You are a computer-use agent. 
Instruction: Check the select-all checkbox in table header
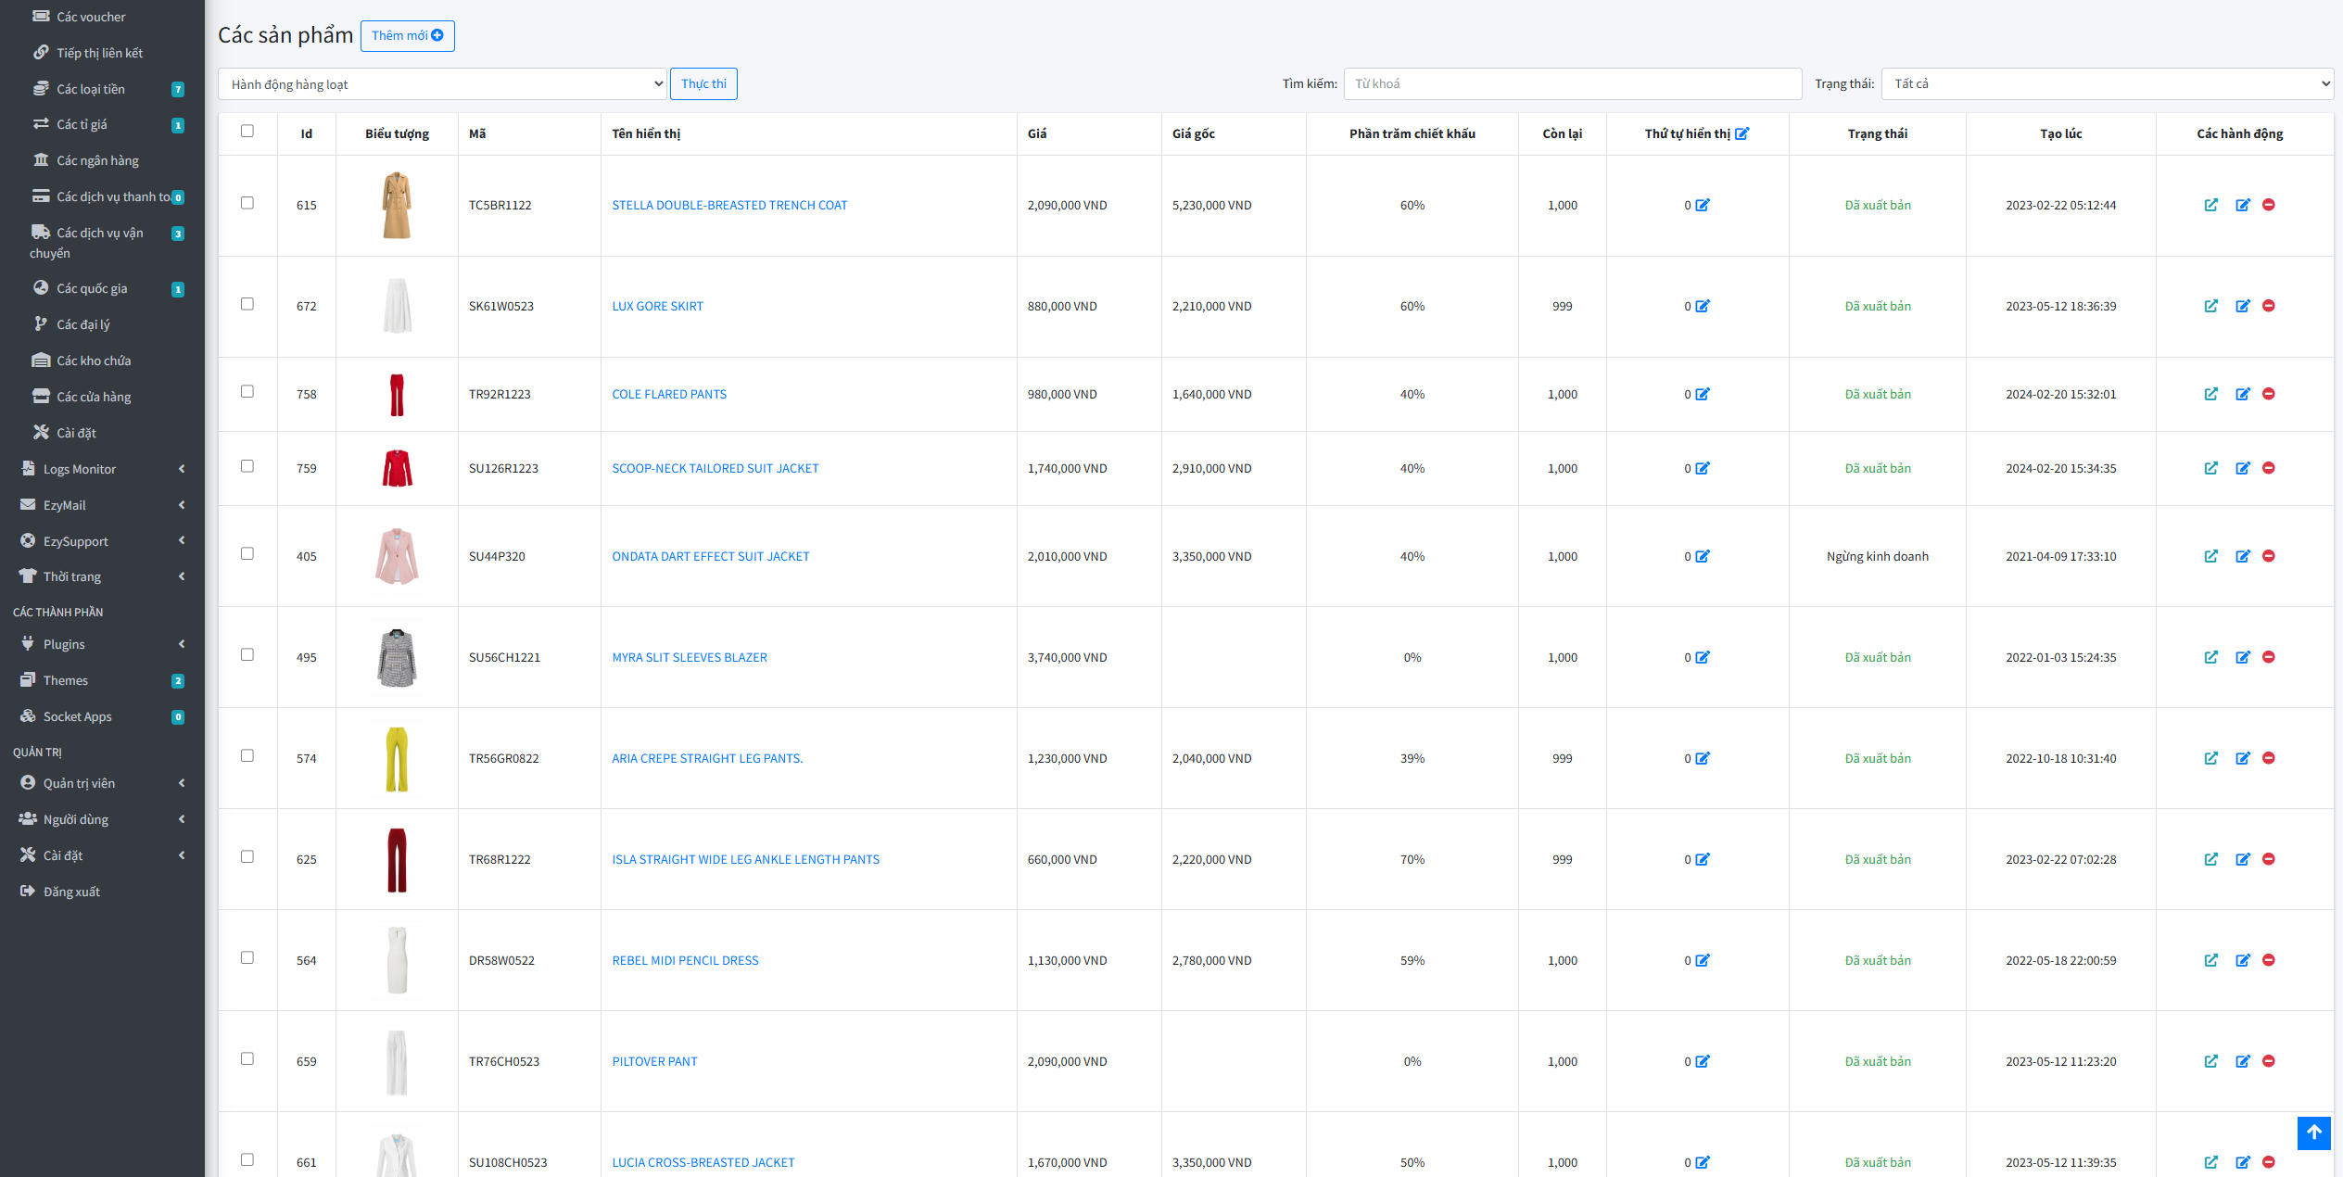click(247, 131)
